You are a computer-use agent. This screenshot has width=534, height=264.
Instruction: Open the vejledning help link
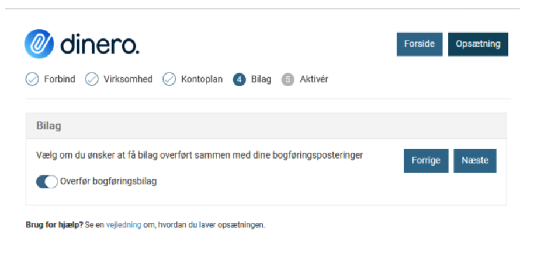pos(123,225)
